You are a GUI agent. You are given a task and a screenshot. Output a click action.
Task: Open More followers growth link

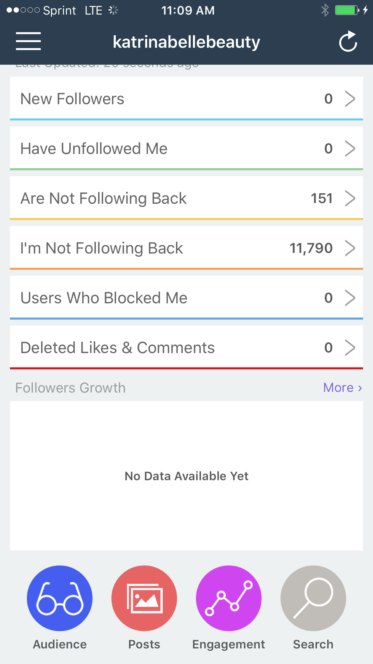(342, 387)
